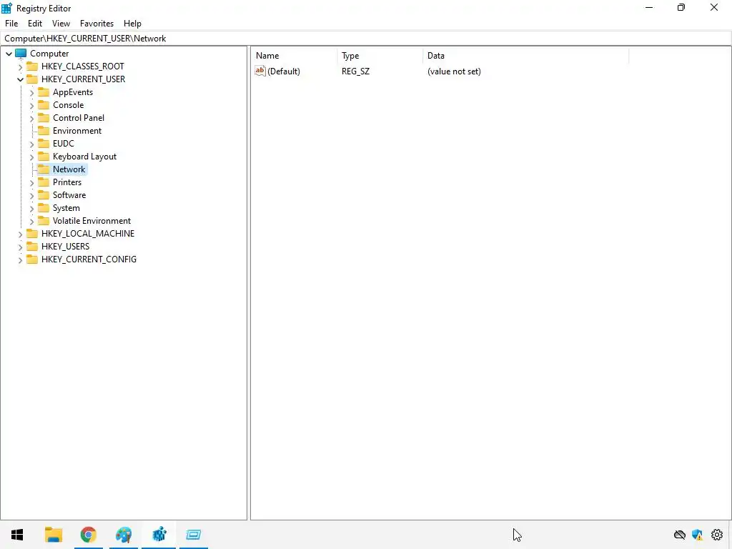
Task: Open the Paint palette app in taskbar
Action: pos(124,535)
